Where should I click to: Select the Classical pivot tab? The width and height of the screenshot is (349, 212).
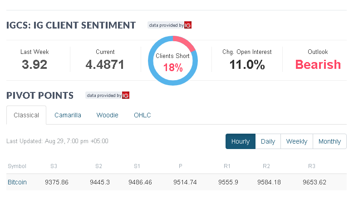coord(26,115)
